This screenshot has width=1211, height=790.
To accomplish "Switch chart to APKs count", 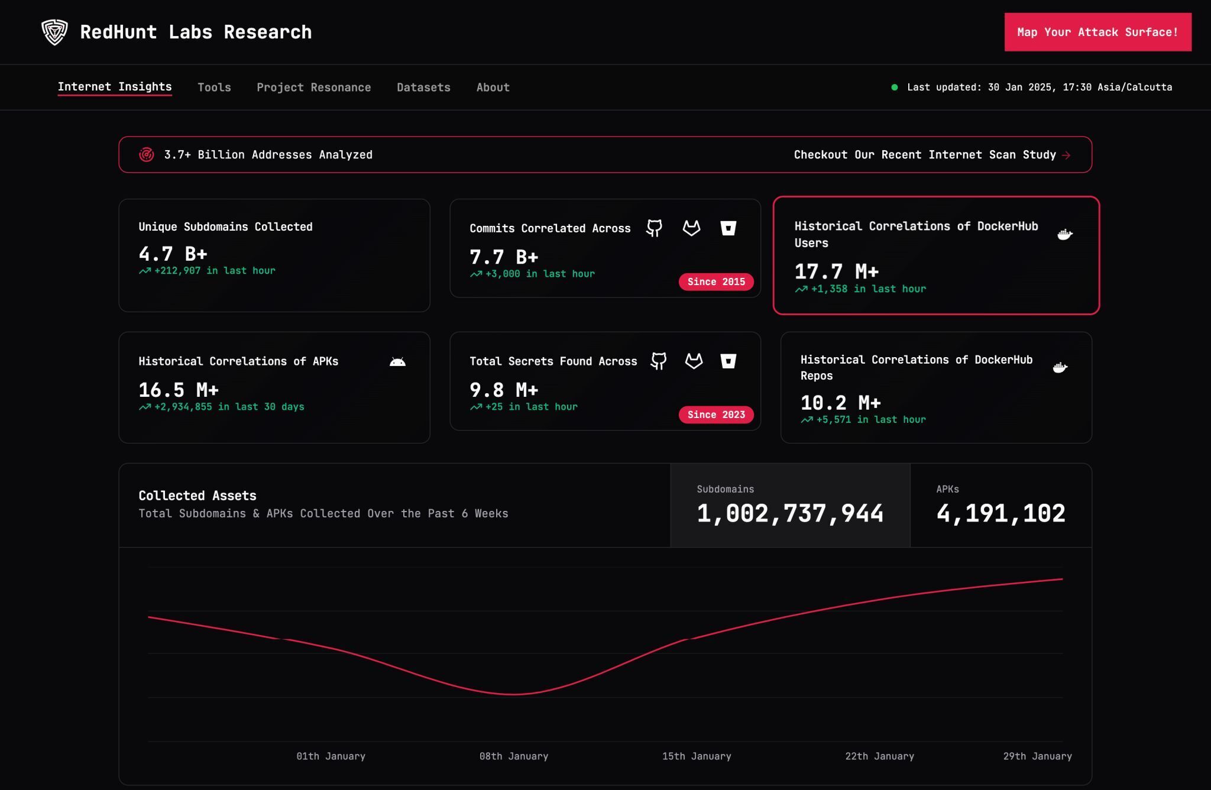I will tap(1000, 506).
